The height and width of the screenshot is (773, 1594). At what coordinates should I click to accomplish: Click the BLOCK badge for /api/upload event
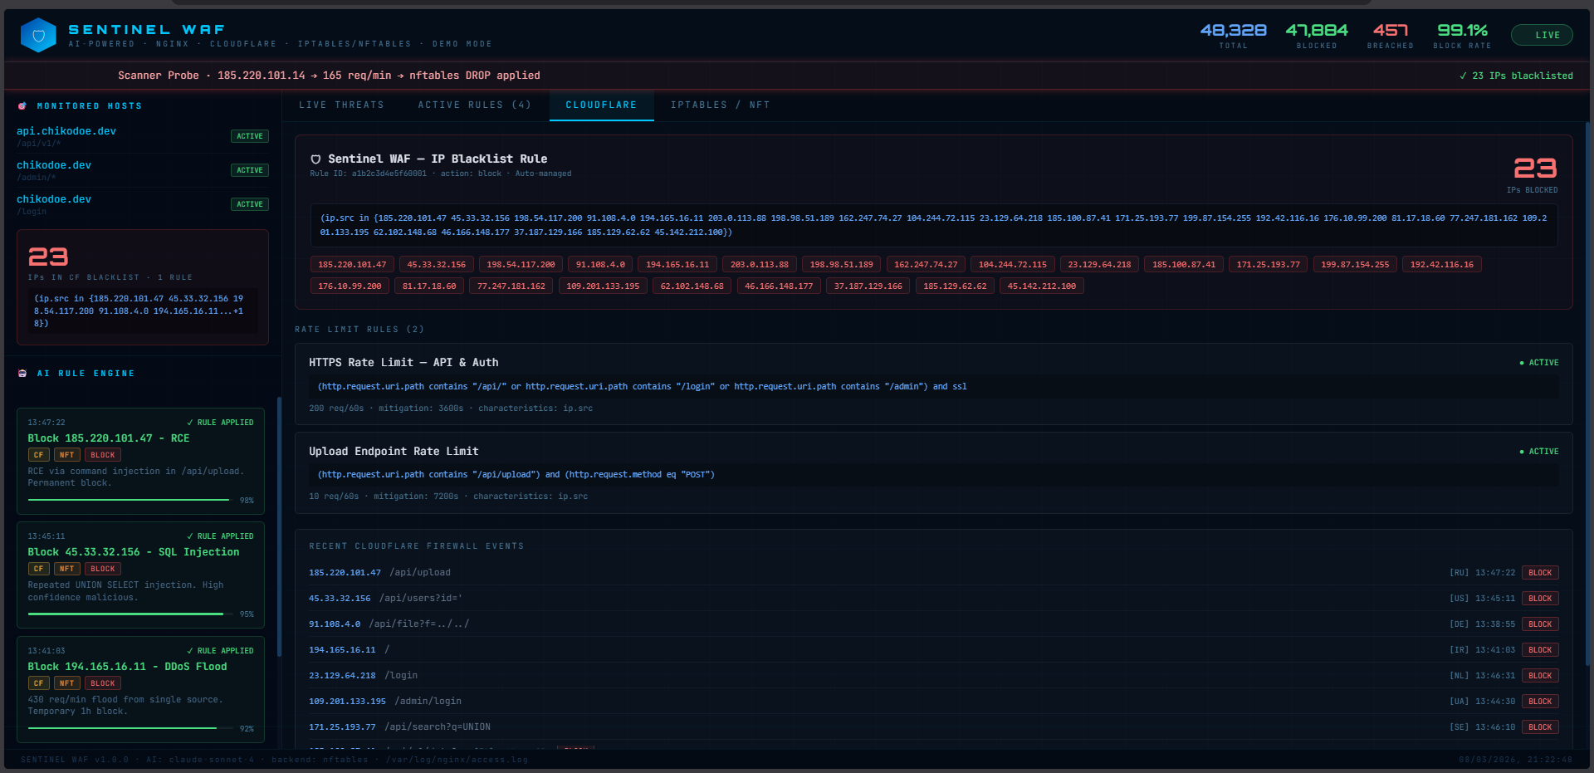(x=1540, y=572)
